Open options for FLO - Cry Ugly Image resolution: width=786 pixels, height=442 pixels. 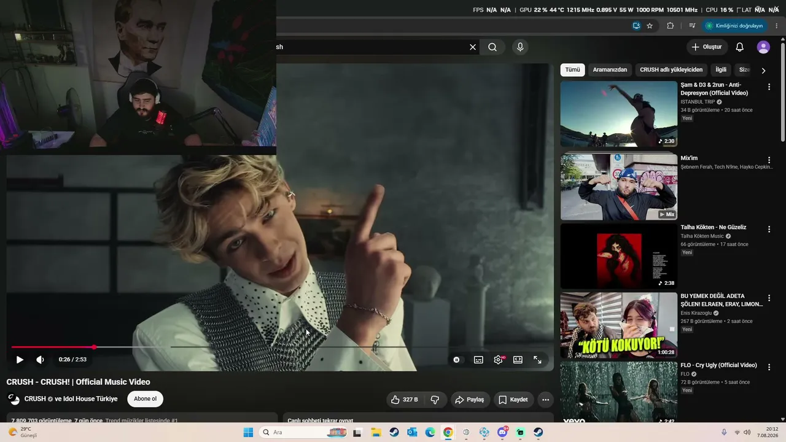click(769, 367)
